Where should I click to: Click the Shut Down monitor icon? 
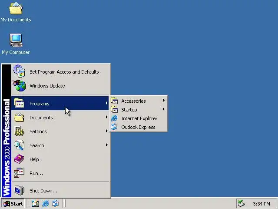tap(19, 190)
